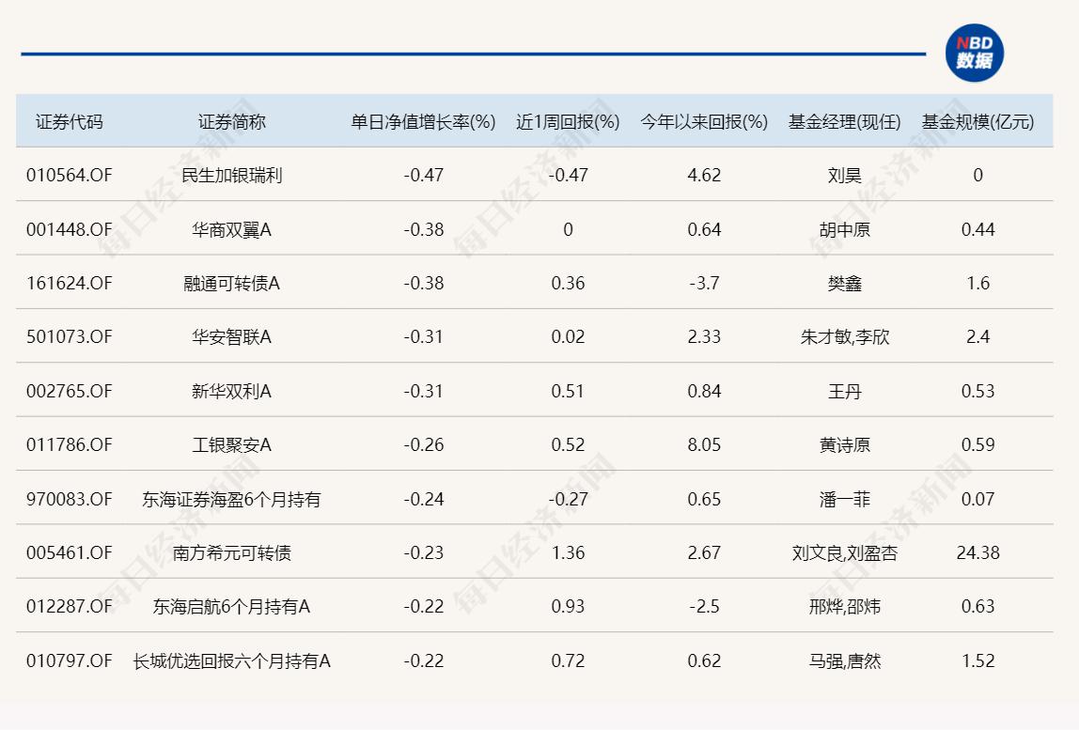Image resolution: width=1079 pixels, height=730 pixels.
Task: Click managers 刘文良,刘盈杏
Action: click(x=844, y=552)
